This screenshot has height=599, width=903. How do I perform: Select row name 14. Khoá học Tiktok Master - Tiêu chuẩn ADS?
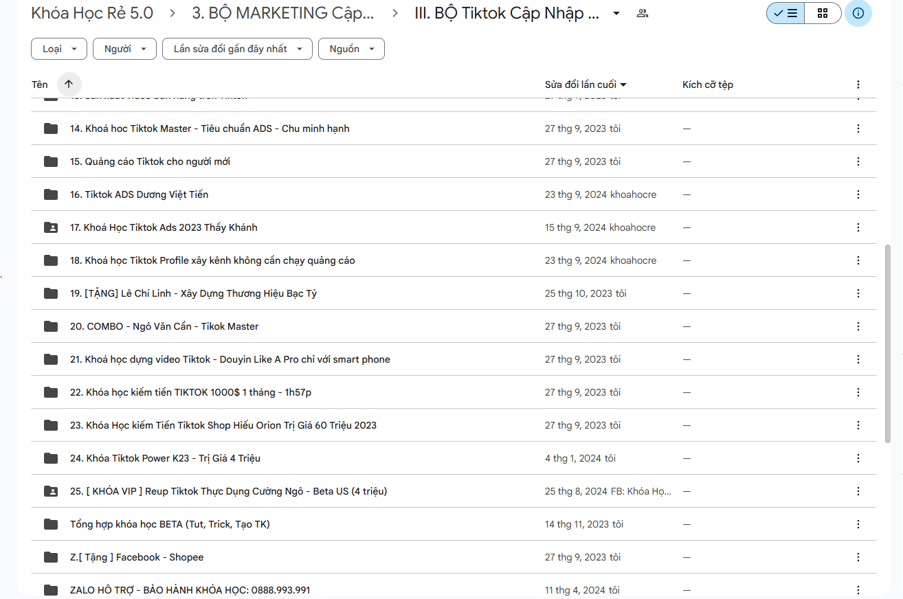210,128
